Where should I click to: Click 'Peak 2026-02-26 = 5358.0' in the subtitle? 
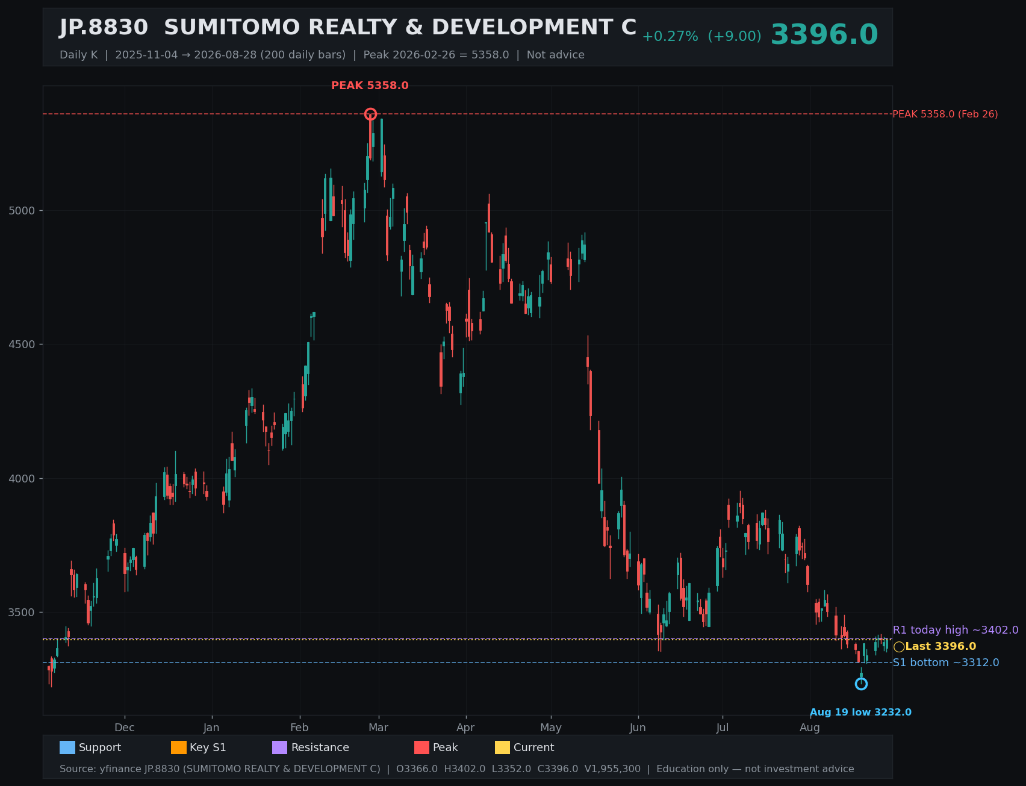436,55
